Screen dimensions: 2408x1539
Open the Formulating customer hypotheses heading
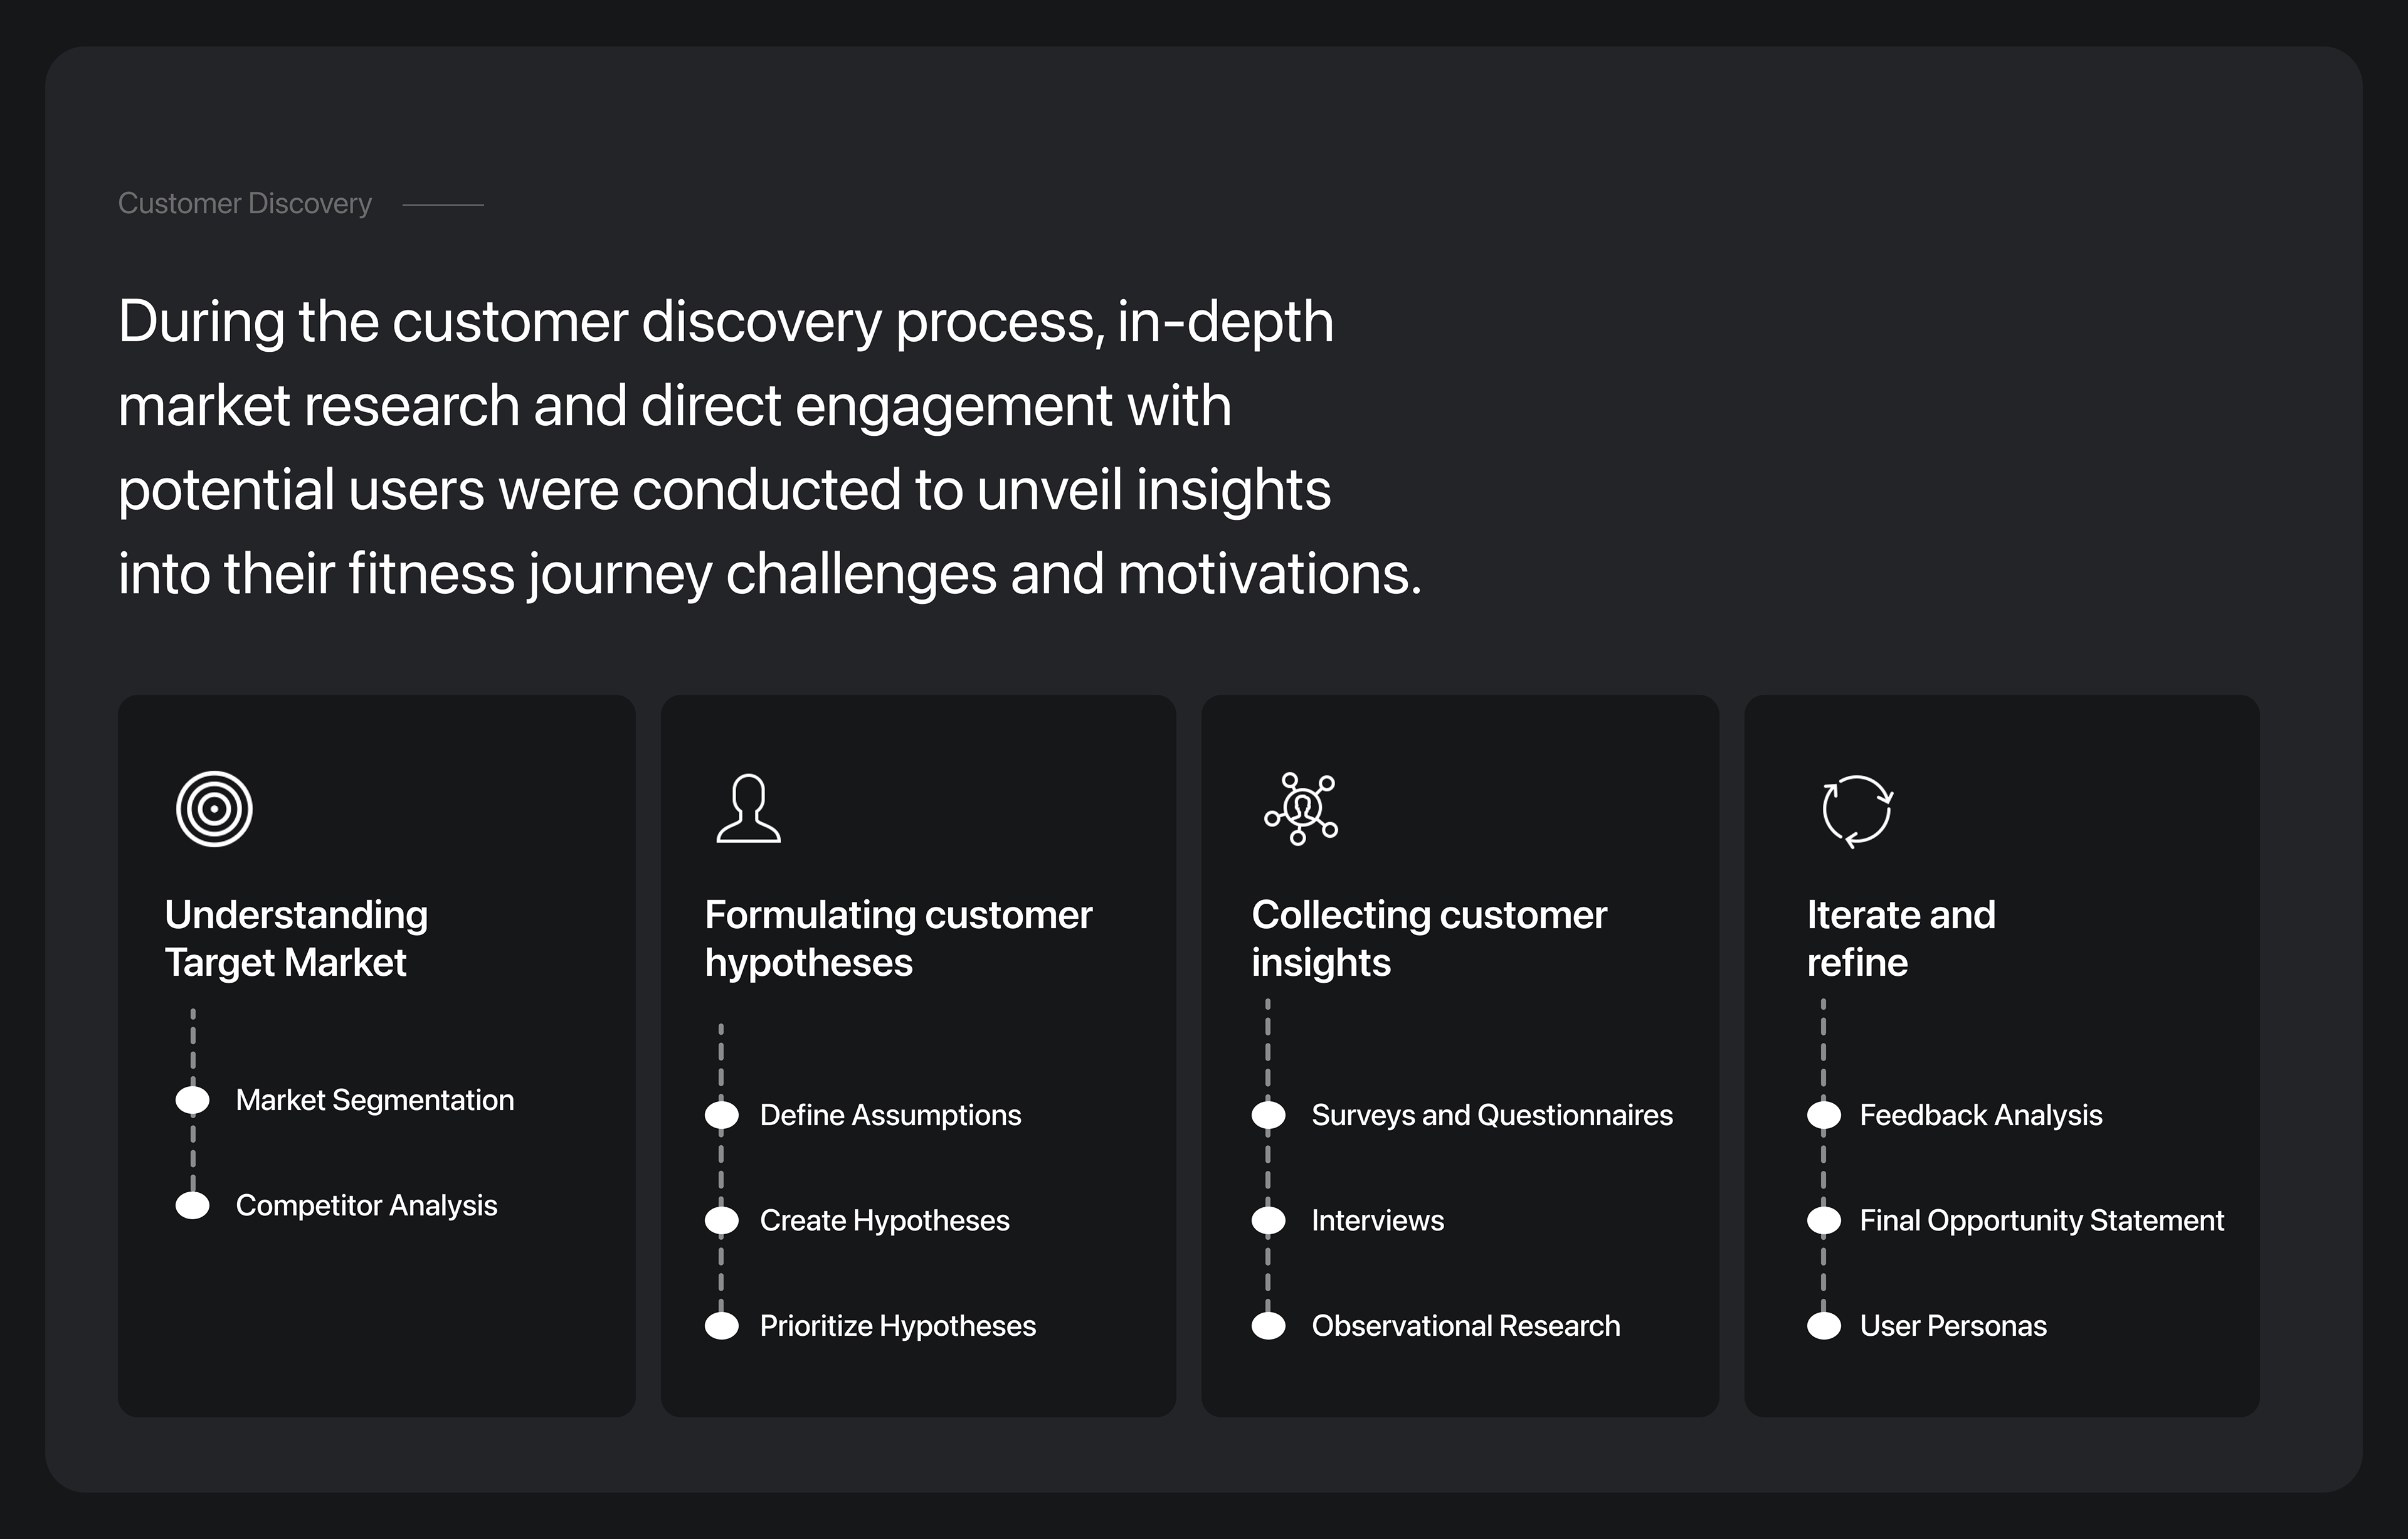[898, 938]
